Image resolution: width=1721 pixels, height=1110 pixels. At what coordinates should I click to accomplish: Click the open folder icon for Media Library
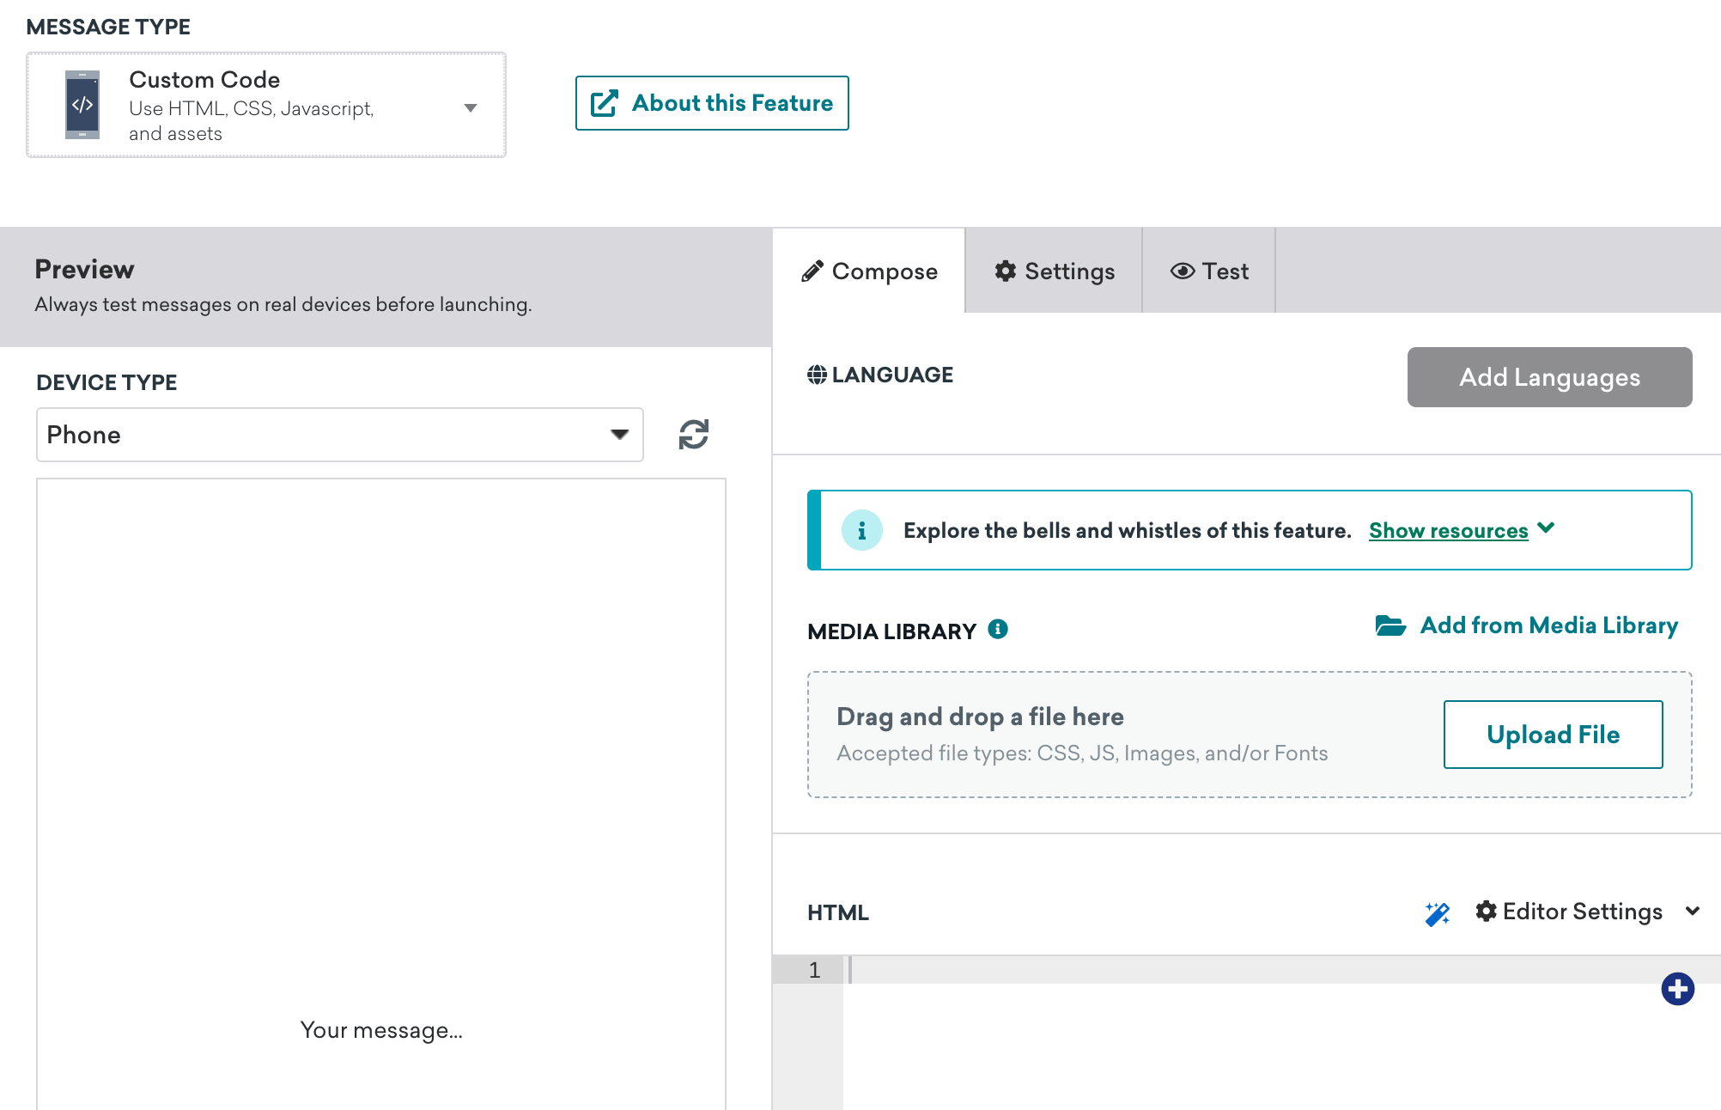(x=1390, y=625)
